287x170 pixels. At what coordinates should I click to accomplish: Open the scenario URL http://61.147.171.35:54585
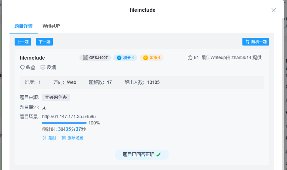[69, 117]
